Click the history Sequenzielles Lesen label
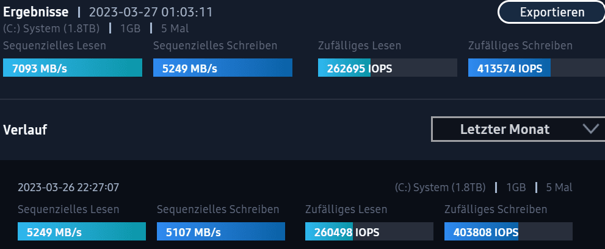 pos(68,209)
